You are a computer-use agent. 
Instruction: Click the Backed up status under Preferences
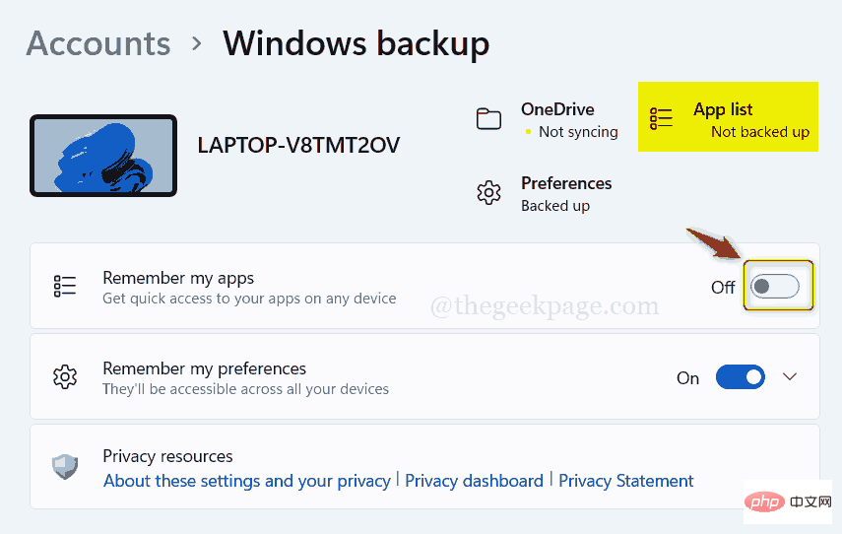pos(555,206)
